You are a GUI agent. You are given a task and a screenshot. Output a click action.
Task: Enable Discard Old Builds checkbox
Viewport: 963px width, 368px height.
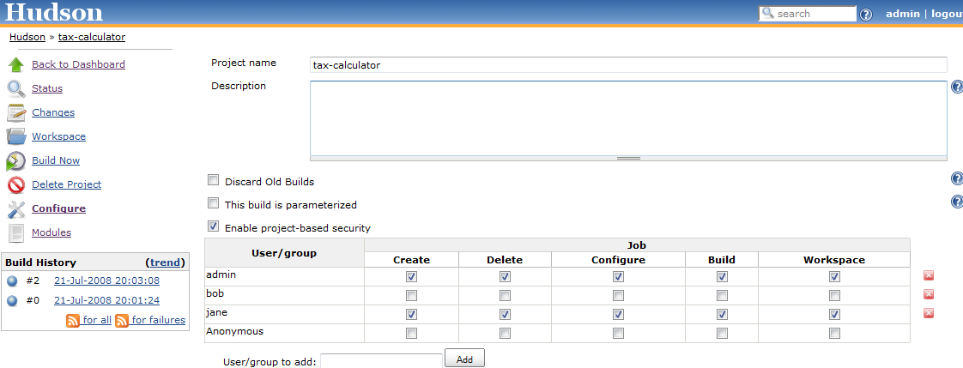213,180
